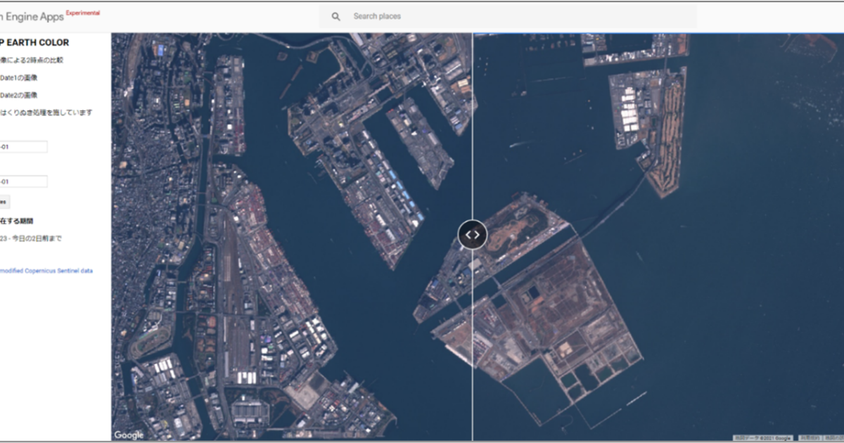This screenshot has width=844, height=443.
Task: Click the Google logo on the map
Action: point(129,435)
